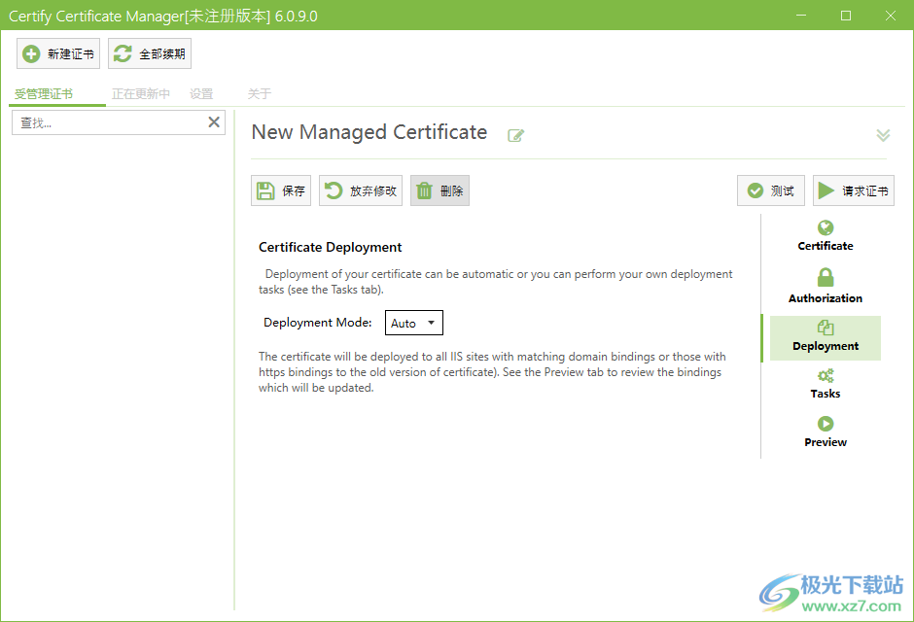Select the Tasks gears icon
The width and height of the screenshot is (914, 622).
826,376
